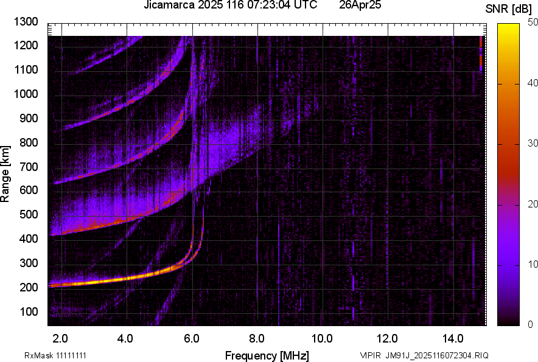Click the range axis label '200'
538x362 pixels.
[x=29, y=287]
